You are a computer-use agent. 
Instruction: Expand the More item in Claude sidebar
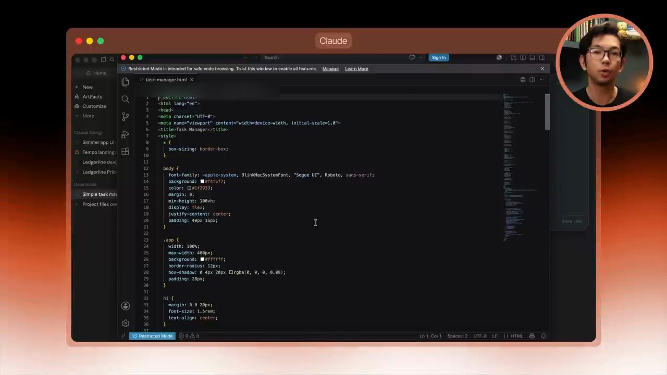tap(88, 116)
